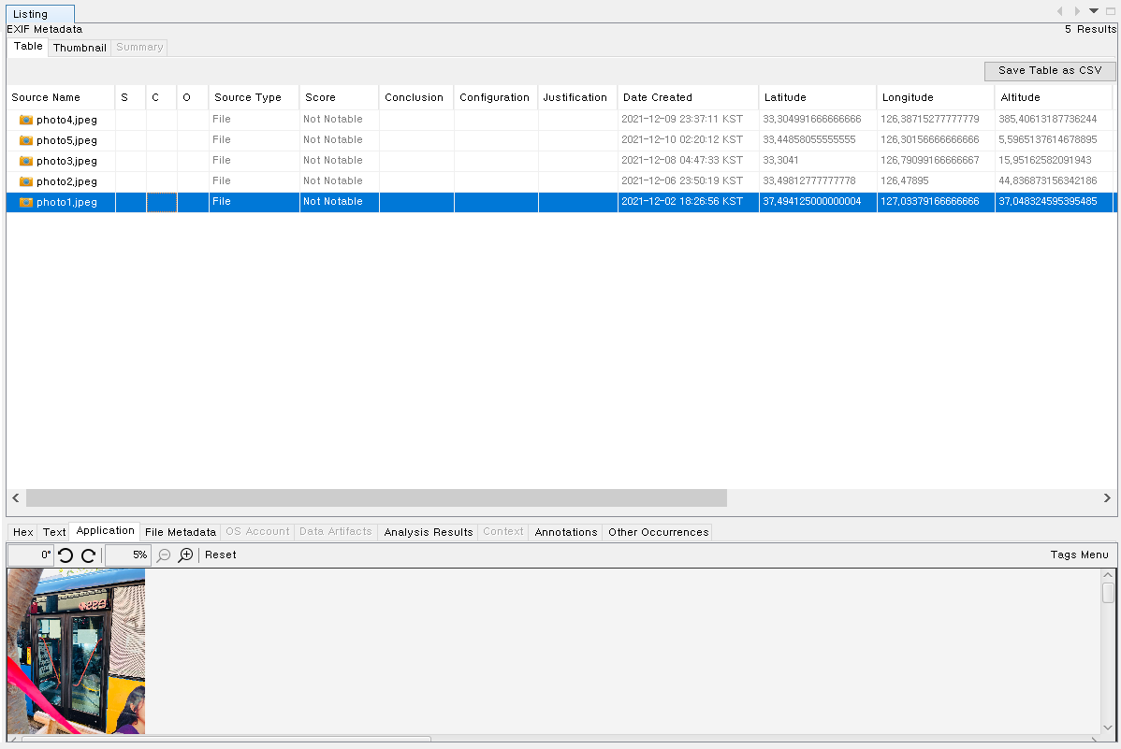Select the Application viewer tab
This screenshot has height=749, width=1121.
pyautogui.click(x=105, y=531)
